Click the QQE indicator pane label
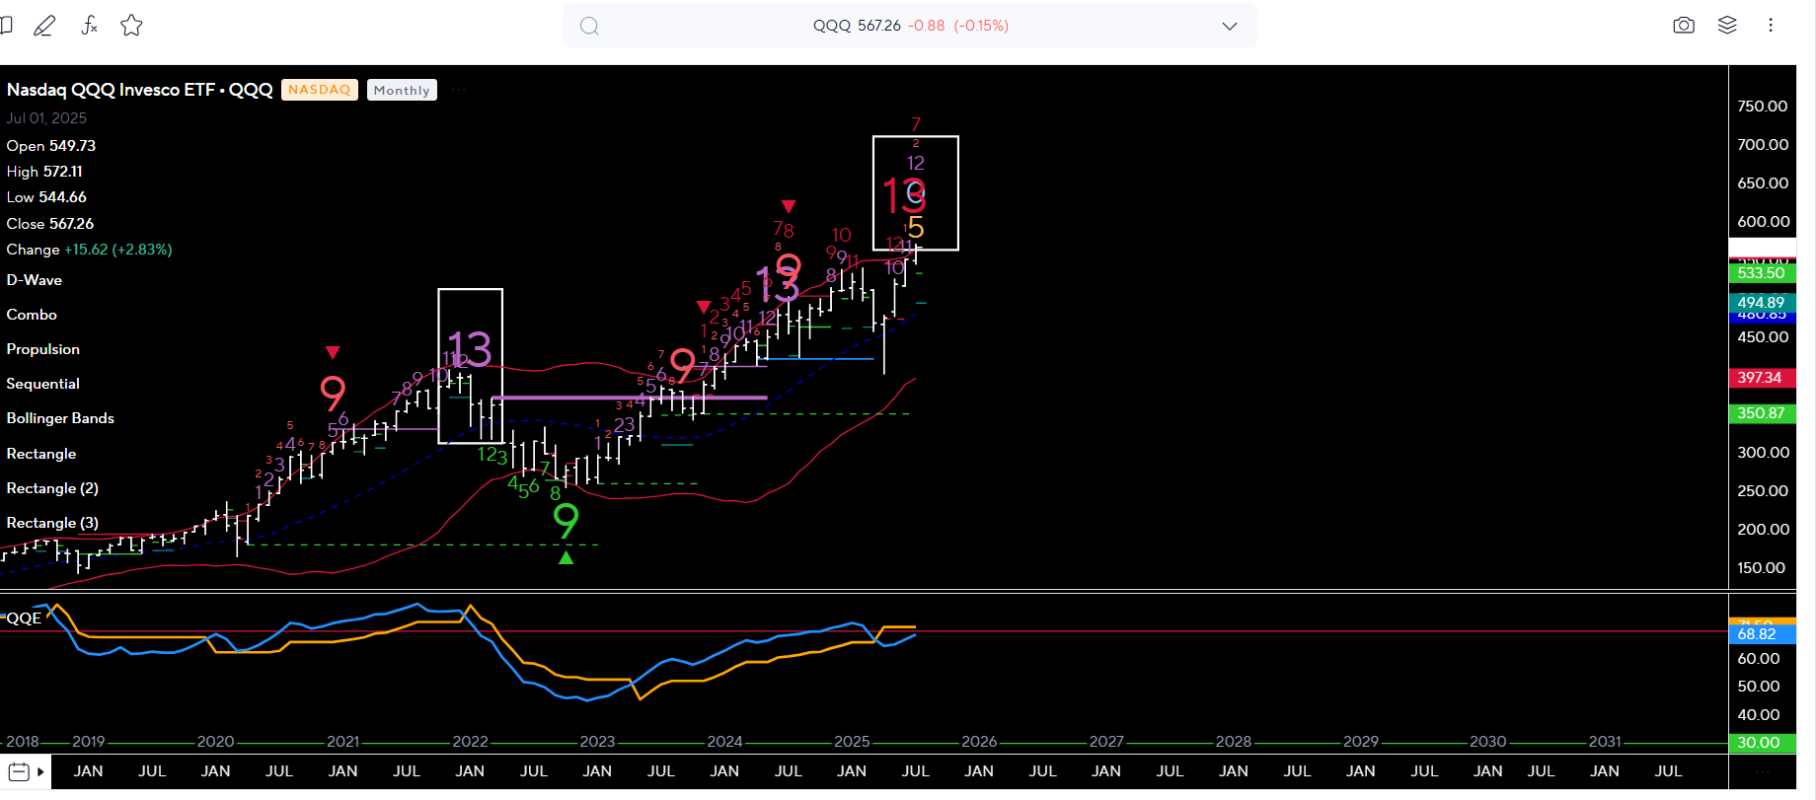 click(x=24, y=618)
